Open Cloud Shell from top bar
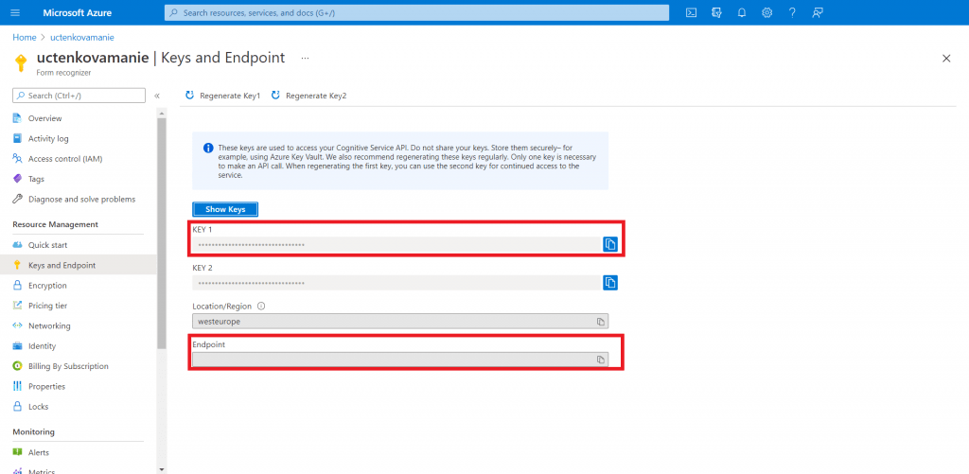 [x=692, y=12]
